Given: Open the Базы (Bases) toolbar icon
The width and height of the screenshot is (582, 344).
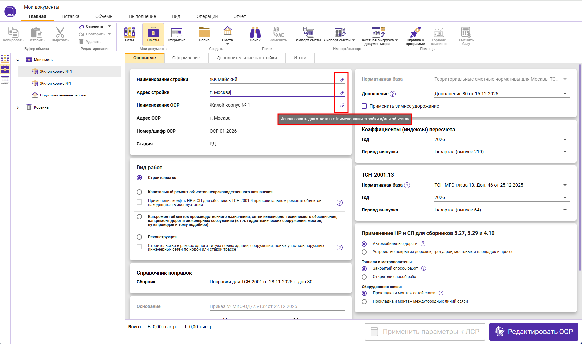Looking at the screenshot, I should (129, 34).
